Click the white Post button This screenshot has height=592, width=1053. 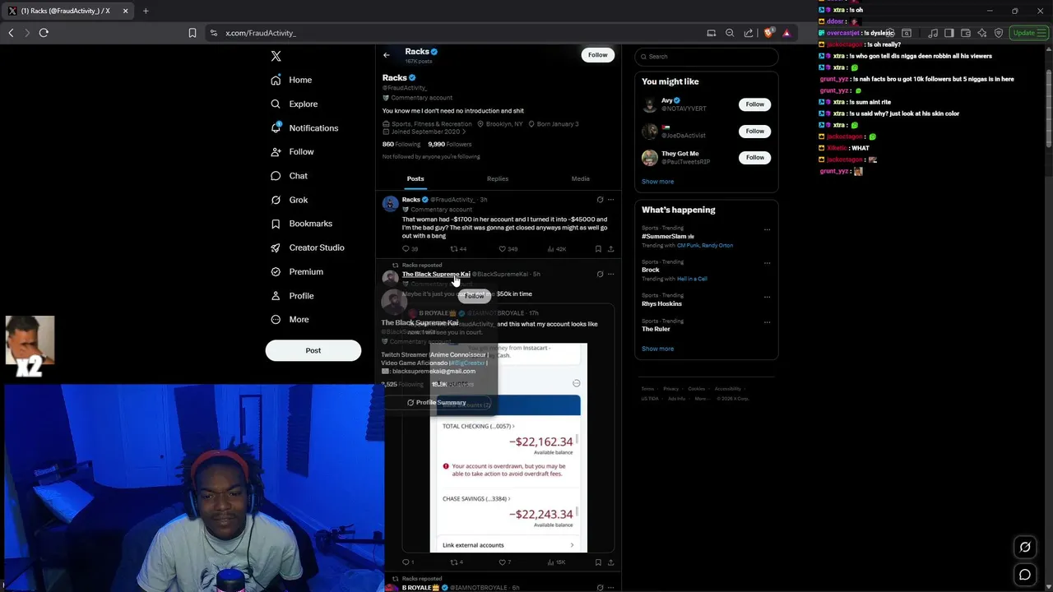(x=313, y=350)
